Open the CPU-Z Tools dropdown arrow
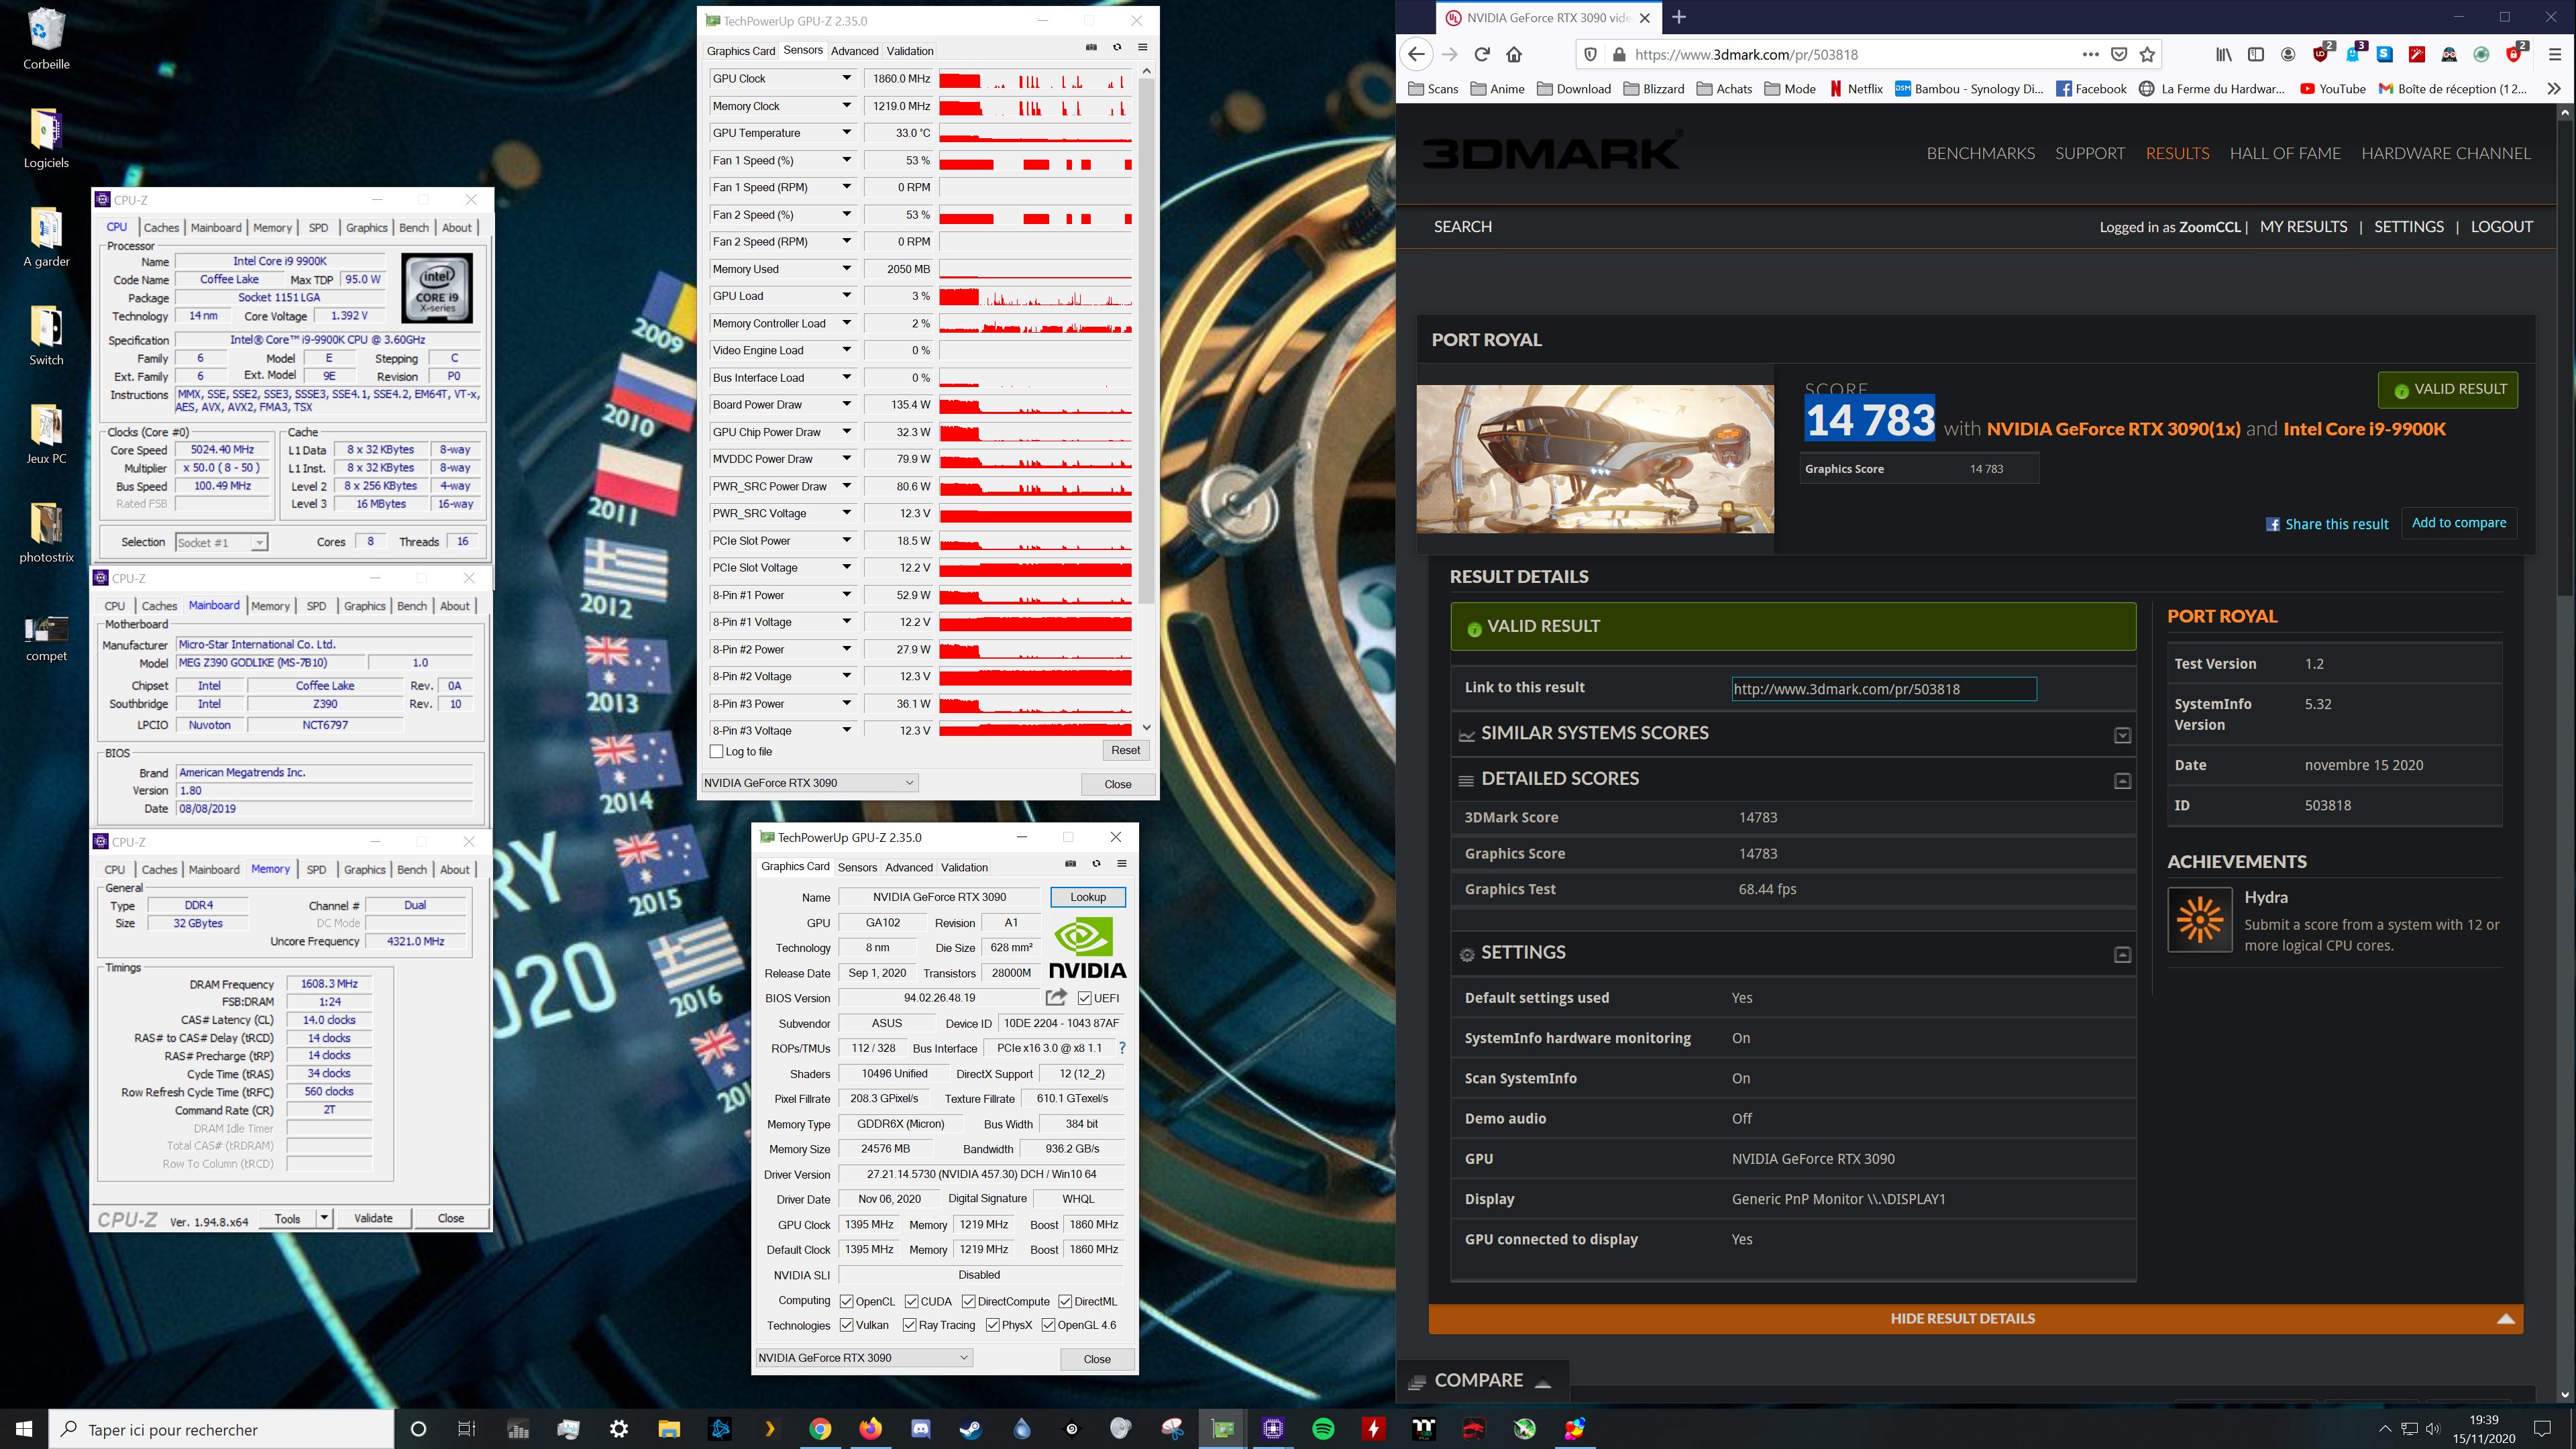Viewport: 2576px width, 1449px height. 324,1218
